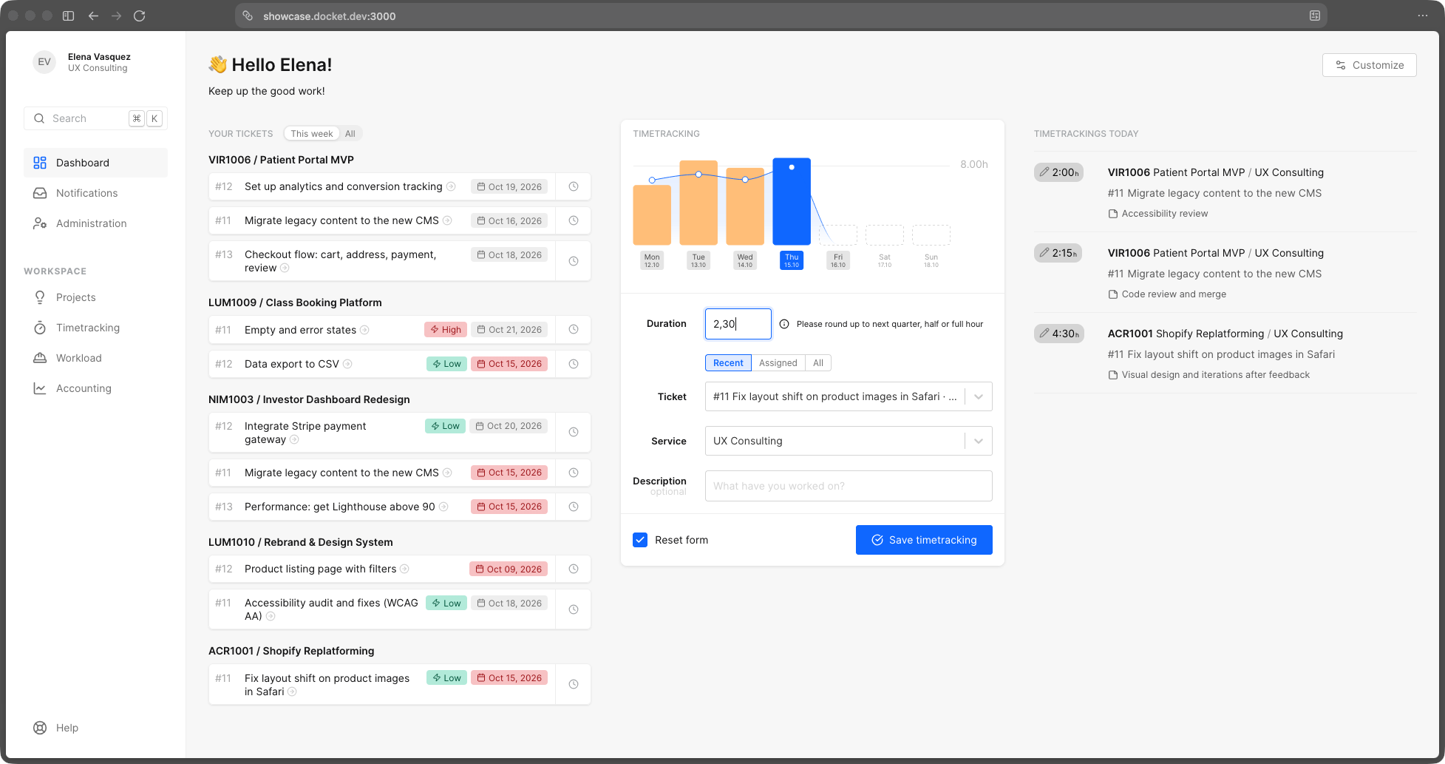Click the clock icon on Empty and error states row
This screenshot has height=764, width=1445.
point(574,330)
